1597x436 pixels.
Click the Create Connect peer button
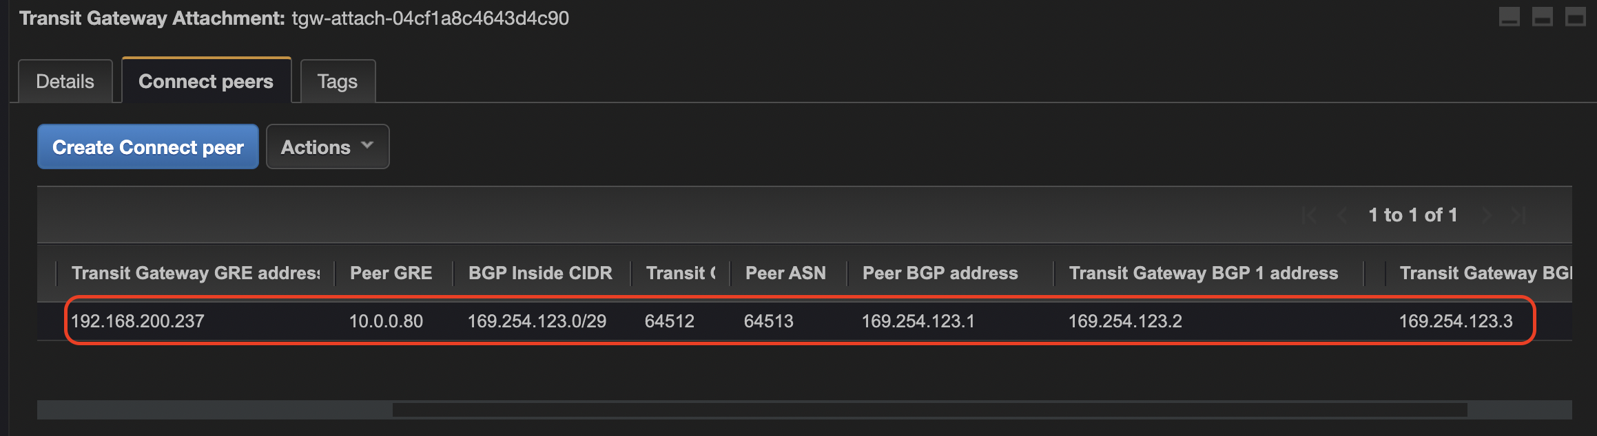pyautogui.click(x=148, y=146)
